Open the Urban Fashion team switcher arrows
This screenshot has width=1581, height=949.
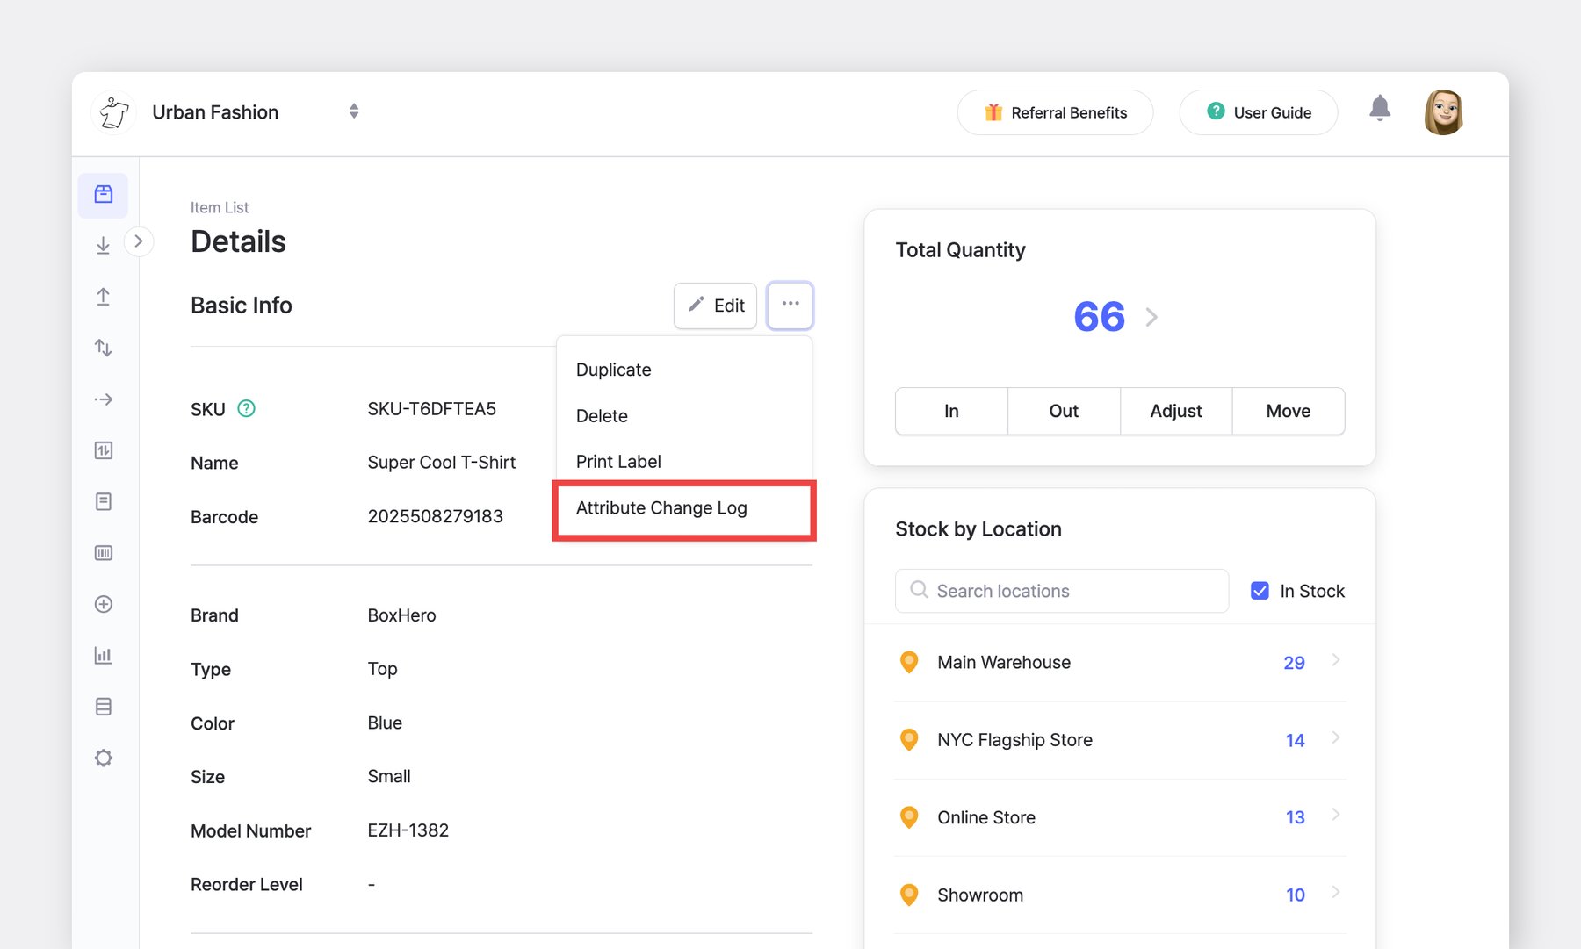pyautogui.click(x=354, y=111)
